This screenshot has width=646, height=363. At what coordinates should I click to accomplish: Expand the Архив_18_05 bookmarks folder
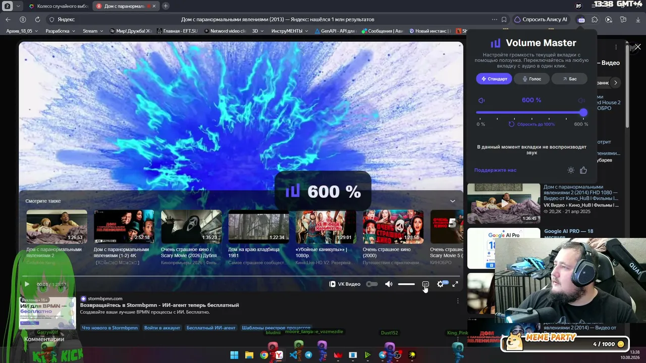21,31
